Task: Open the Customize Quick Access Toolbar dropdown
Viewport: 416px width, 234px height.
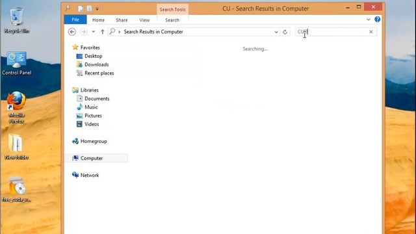Action: [97, 9]
